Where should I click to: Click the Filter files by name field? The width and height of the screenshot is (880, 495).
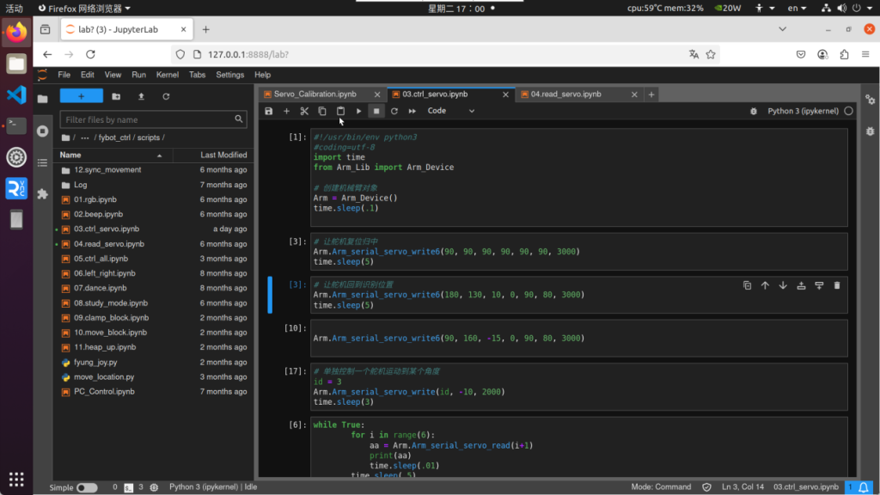(153, 119)
